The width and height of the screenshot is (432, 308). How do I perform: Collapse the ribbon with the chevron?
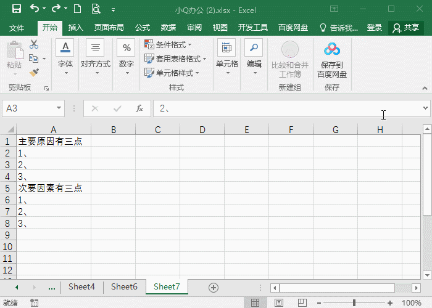(425, 88)
